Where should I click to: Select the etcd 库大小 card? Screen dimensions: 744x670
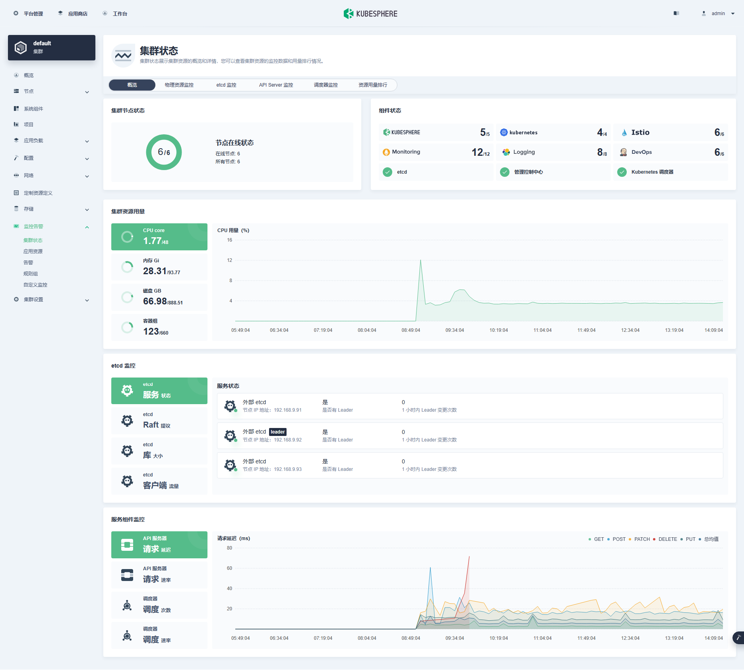(159, 451)
